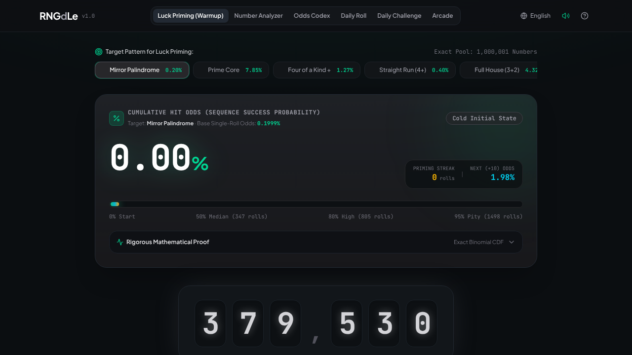
Task: Click the Base Single-Roll Odds 0.1999% value
Action: click(x=269, y=123)
